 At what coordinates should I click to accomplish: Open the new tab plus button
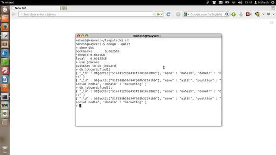(x=63, y=8)
